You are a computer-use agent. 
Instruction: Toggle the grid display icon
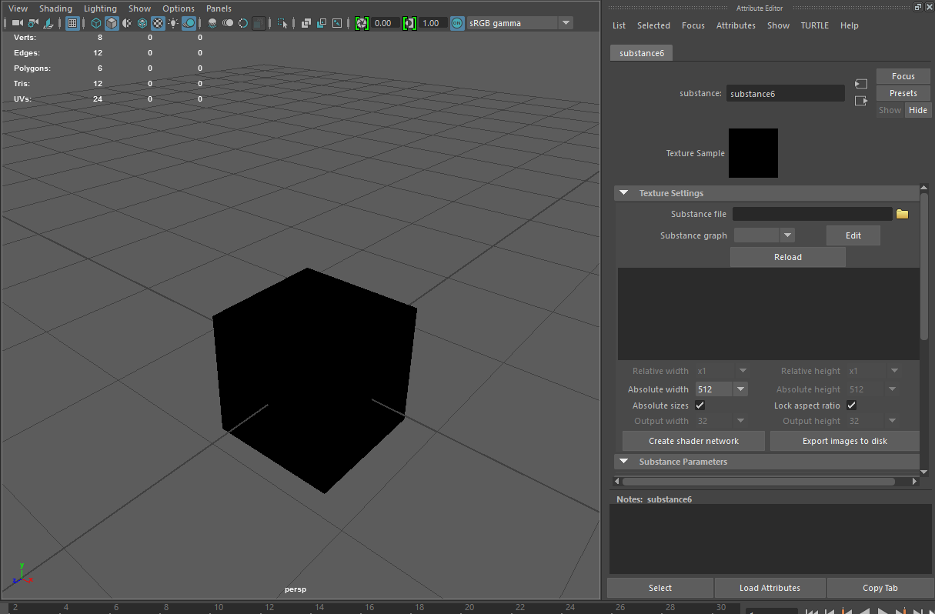point(72,22)
